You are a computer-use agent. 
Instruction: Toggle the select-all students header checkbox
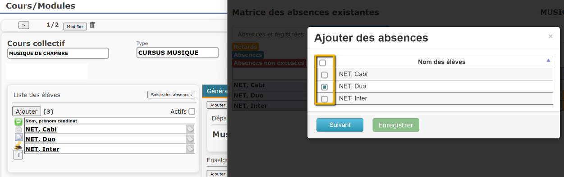pos(322,63)
